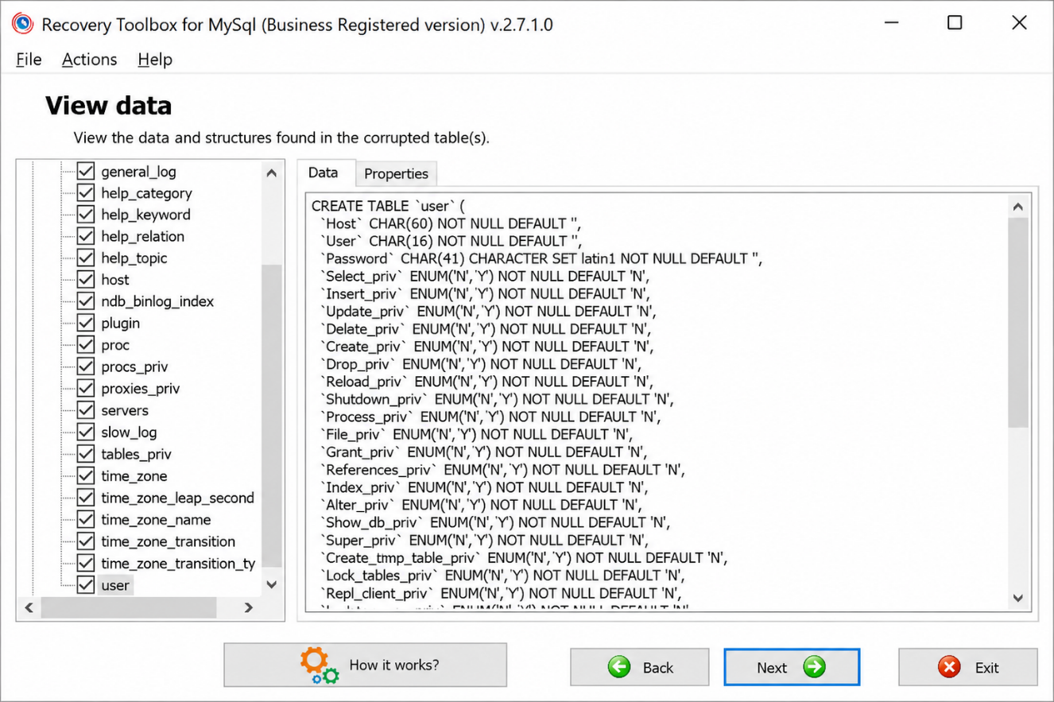Close the Recovery Toolbox window
The height and width of the screenshot is (702, 1054).
pyautogui.click(x=1019, y=23)
